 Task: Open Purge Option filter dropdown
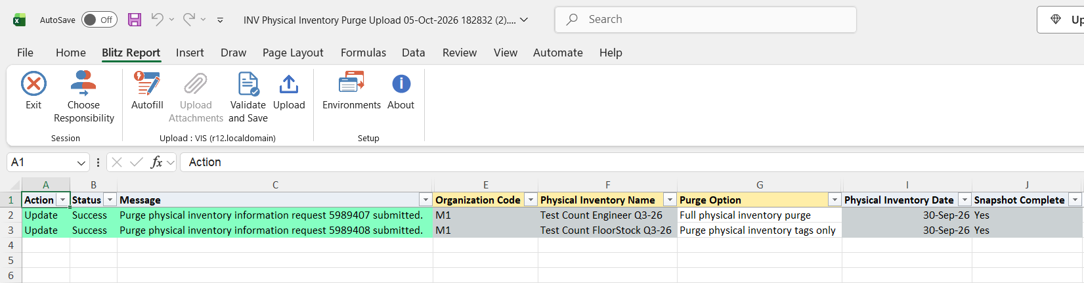pos(835,200)
